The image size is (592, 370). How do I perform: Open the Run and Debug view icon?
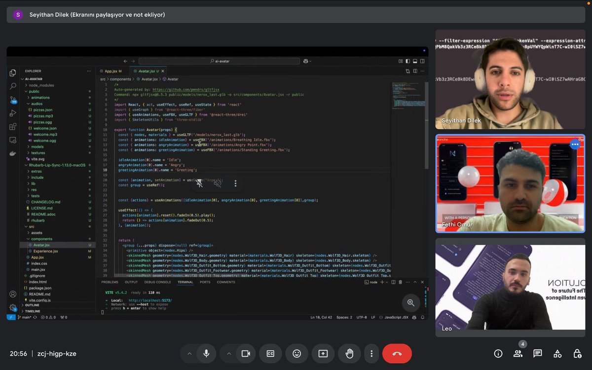click(13, 113)
